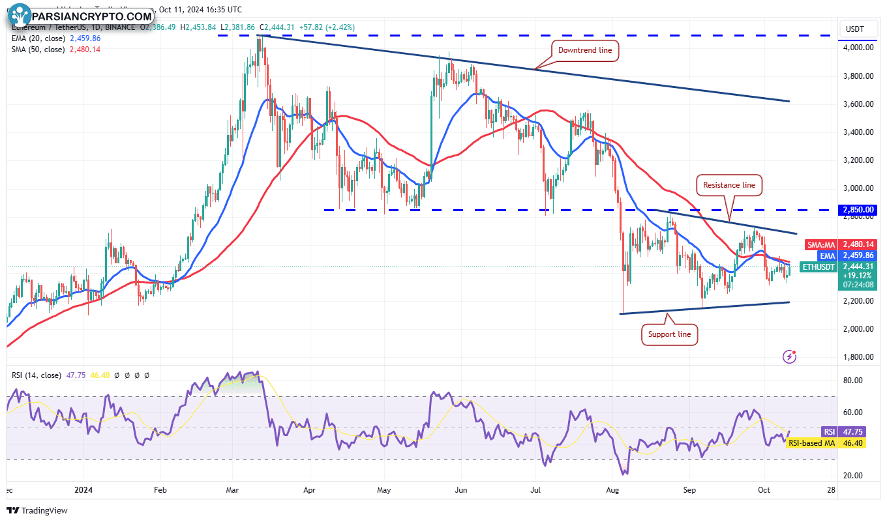
Task: Click the Aug label on time axis
Action: pos(612,489)
